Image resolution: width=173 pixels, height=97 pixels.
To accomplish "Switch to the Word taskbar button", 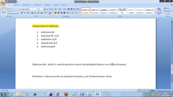I will [98, 94].
